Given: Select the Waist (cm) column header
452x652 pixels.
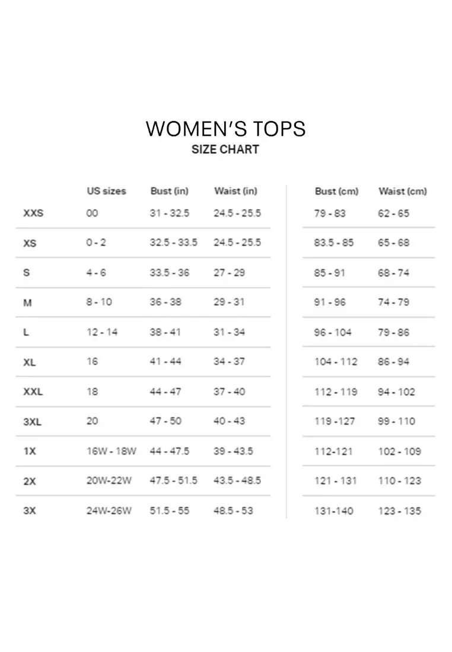Looking at the screenshot, I should click(403, 191).
